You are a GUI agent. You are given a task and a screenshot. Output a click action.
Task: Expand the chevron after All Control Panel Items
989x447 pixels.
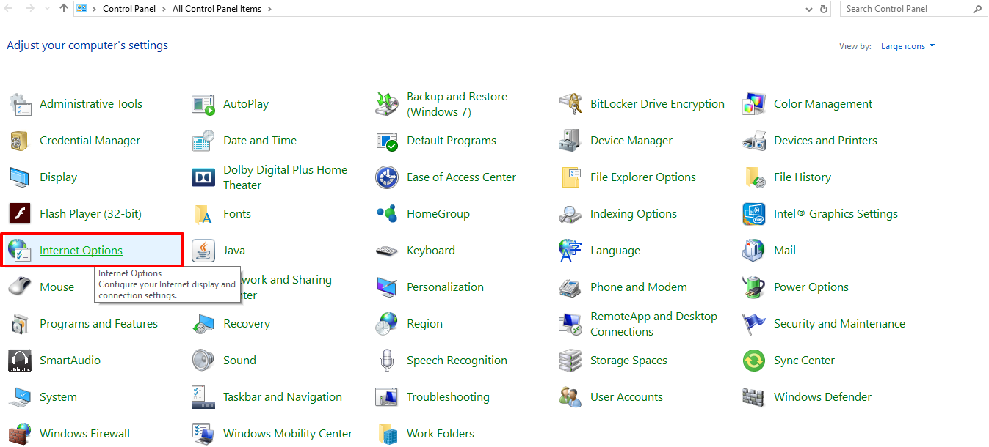[x=269, y=9]
